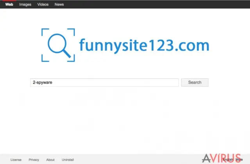The height and width of the screenshot is (164, 250).
Task: Open the About link in footer
Action: pos(50,160)
